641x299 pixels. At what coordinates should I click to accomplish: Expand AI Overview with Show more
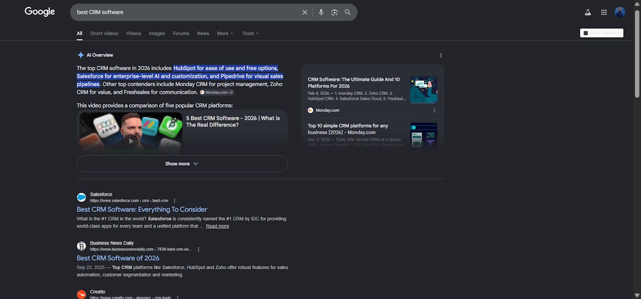click(182, 164)
